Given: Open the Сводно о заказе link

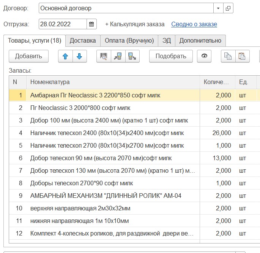Looking at the screenshot, I should click(194, 24).
